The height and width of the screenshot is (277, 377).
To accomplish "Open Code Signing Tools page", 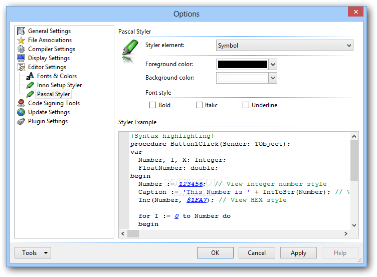I will click(54, 103).
